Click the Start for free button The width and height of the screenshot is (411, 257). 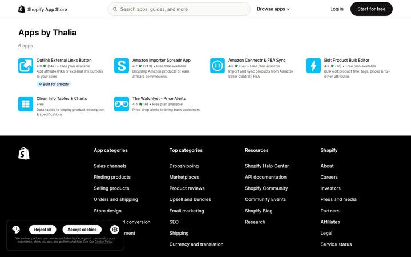[x=372, y=9]
